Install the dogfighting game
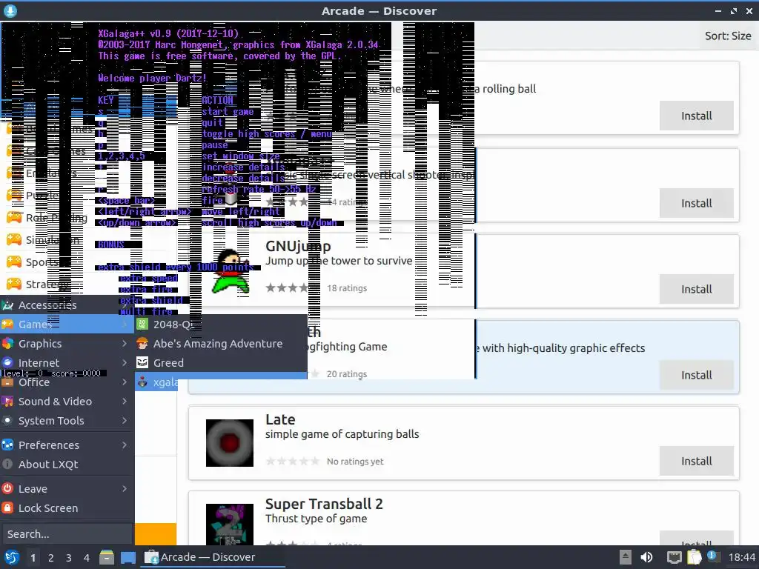759x569 pixels. (x=696, y=375)
